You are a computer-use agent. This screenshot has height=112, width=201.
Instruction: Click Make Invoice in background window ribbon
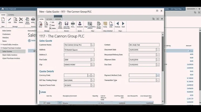point(27,21)
